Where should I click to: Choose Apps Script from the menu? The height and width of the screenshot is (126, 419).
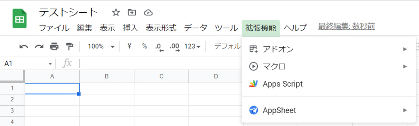click(x=329, y=84)
